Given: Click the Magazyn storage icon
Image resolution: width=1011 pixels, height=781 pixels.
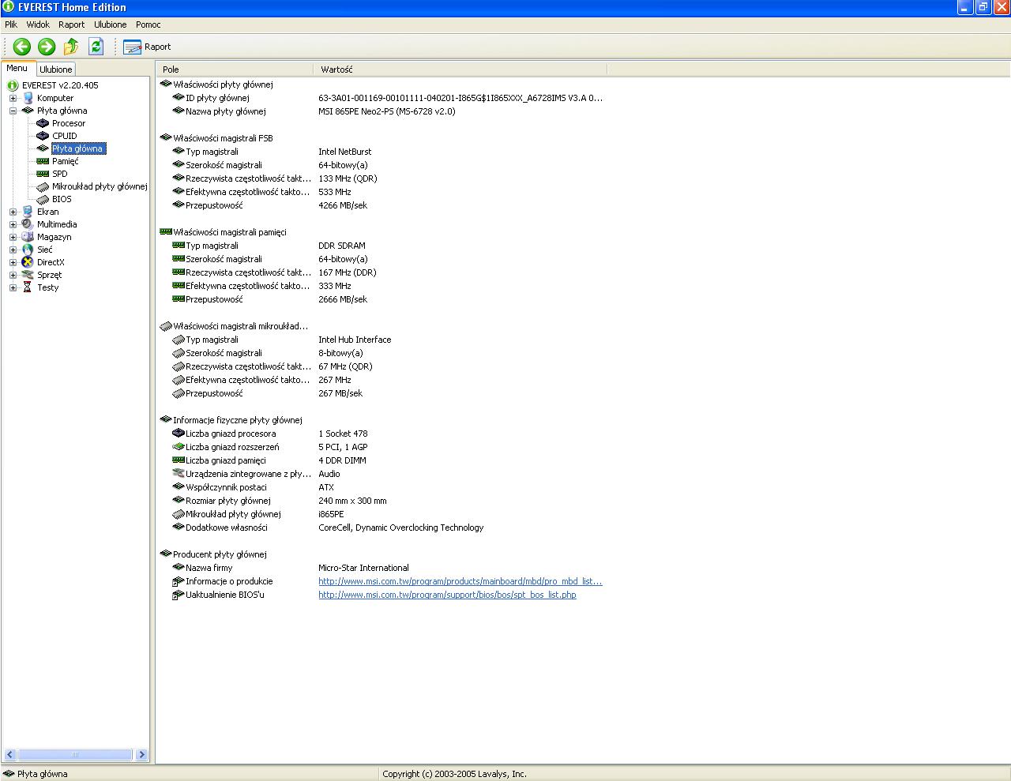Looking at the screenshot, I should pos(28,237).
